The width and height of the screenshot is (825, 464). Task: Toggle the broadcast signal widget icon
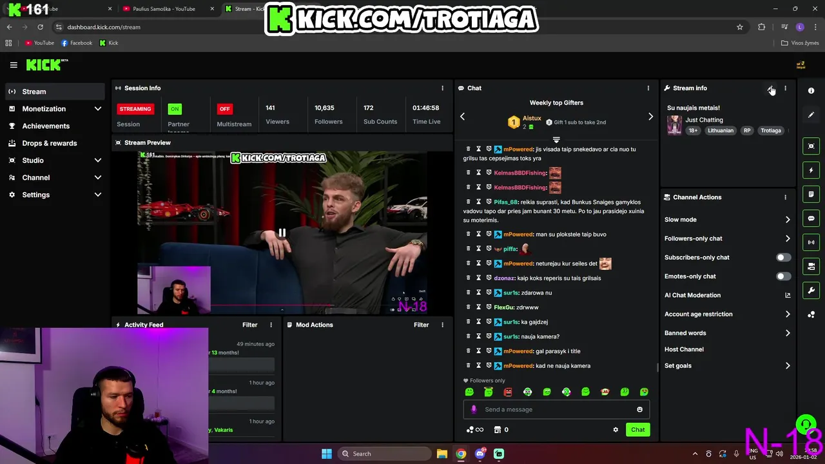pos(811,242)
